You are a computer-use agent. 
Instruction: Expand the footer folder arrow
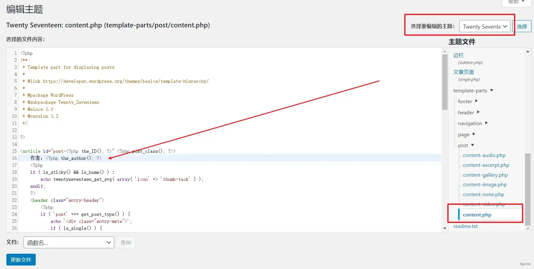pos(476,101)
